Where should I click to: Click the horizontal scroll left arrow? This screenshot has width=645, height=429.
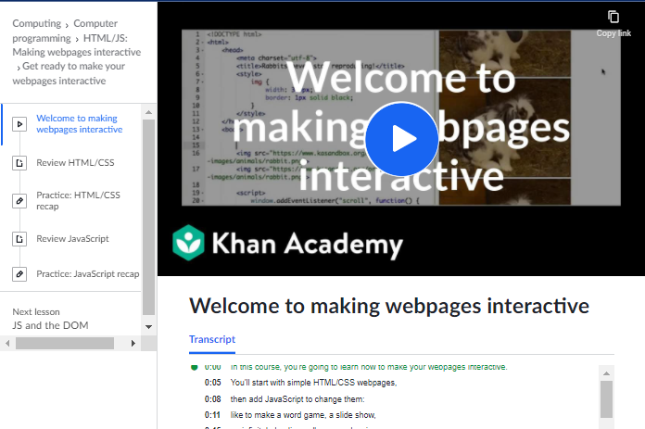click(x=7, y=343)
